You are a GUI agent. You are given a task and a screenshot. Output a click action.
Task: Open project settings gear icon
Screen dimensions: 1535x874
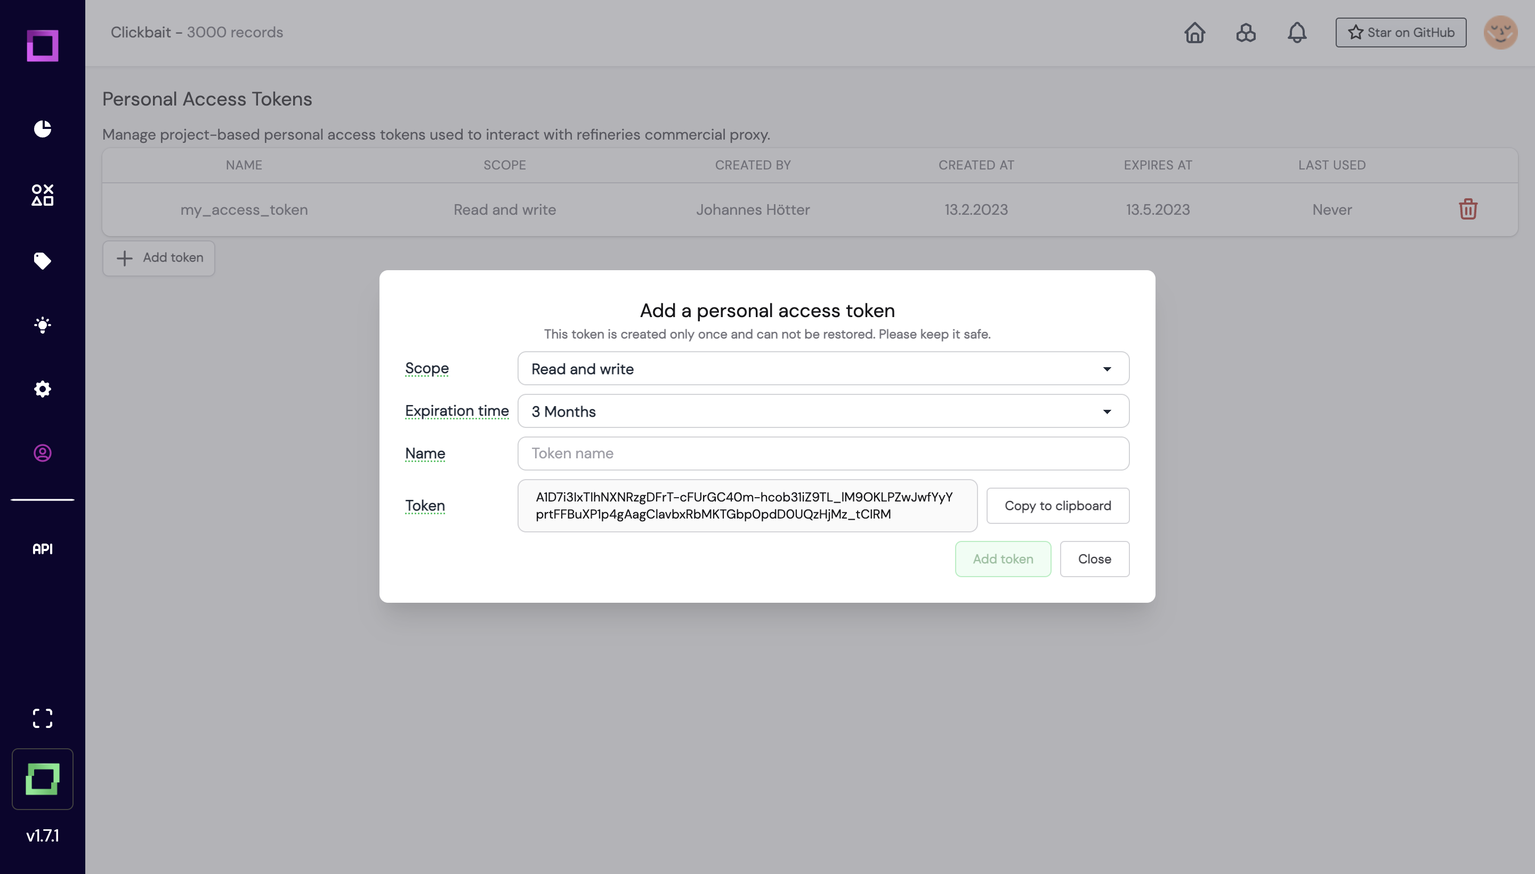pyautogui.click(x=43, y=389)
